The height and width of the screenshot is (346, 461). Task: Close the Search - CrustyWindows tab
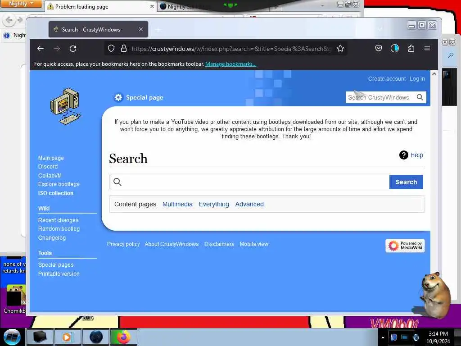[x=141, y=29]
